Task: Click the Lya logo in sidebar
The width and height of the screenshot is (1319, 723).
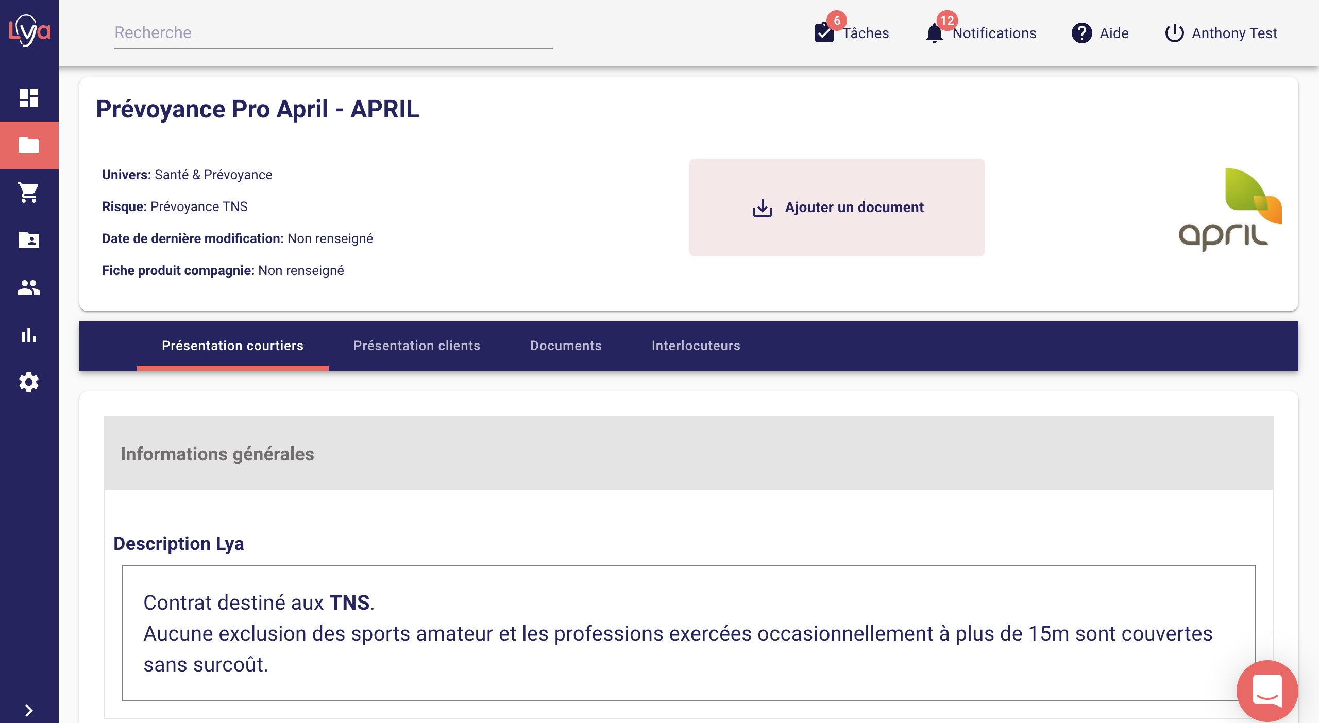Action: point(29,31)
